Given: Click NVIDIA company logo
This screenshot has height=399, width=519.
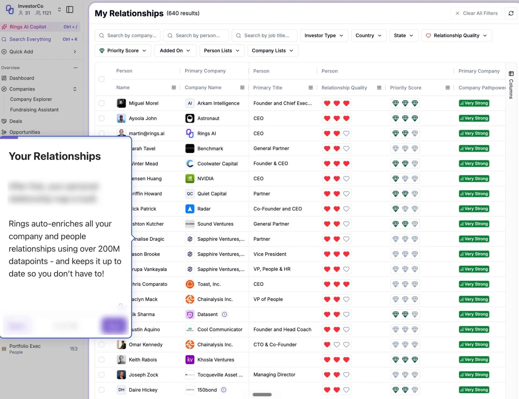Looking at the screenshot, I should (190, 179).
